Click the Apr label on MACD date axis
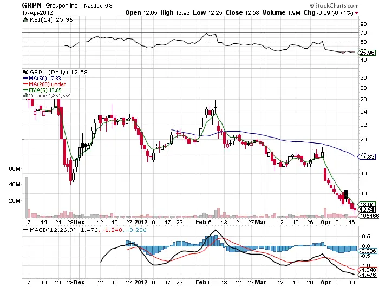379x287 pixels. (325, 282)
